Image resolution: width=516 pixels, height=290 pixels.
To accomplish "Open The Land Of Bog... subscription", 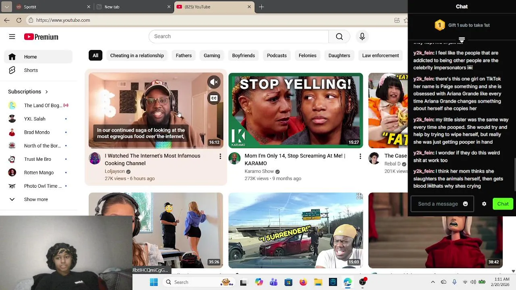I will pyautogui.click(x=39, y=106).
